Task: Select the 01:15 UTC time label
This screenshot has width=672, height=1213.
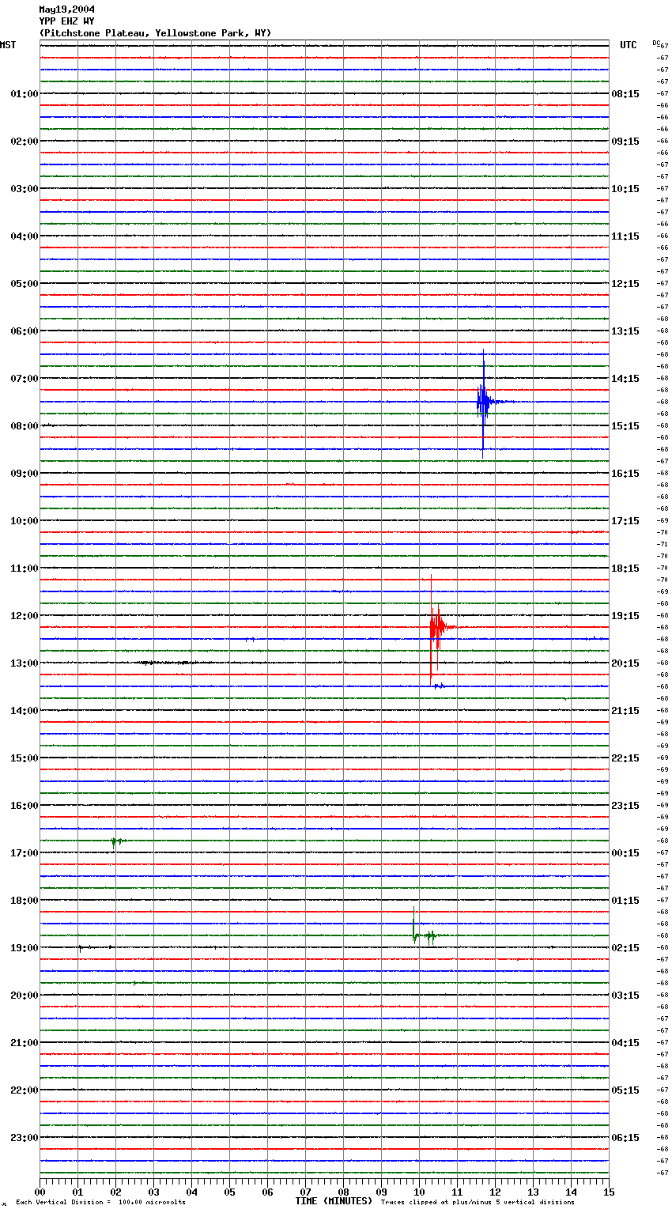Action: coord(625,901)
